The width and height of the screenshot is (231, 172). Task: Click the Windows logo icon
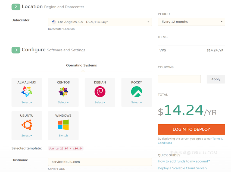pyautogui.click(x=63, y=125)
